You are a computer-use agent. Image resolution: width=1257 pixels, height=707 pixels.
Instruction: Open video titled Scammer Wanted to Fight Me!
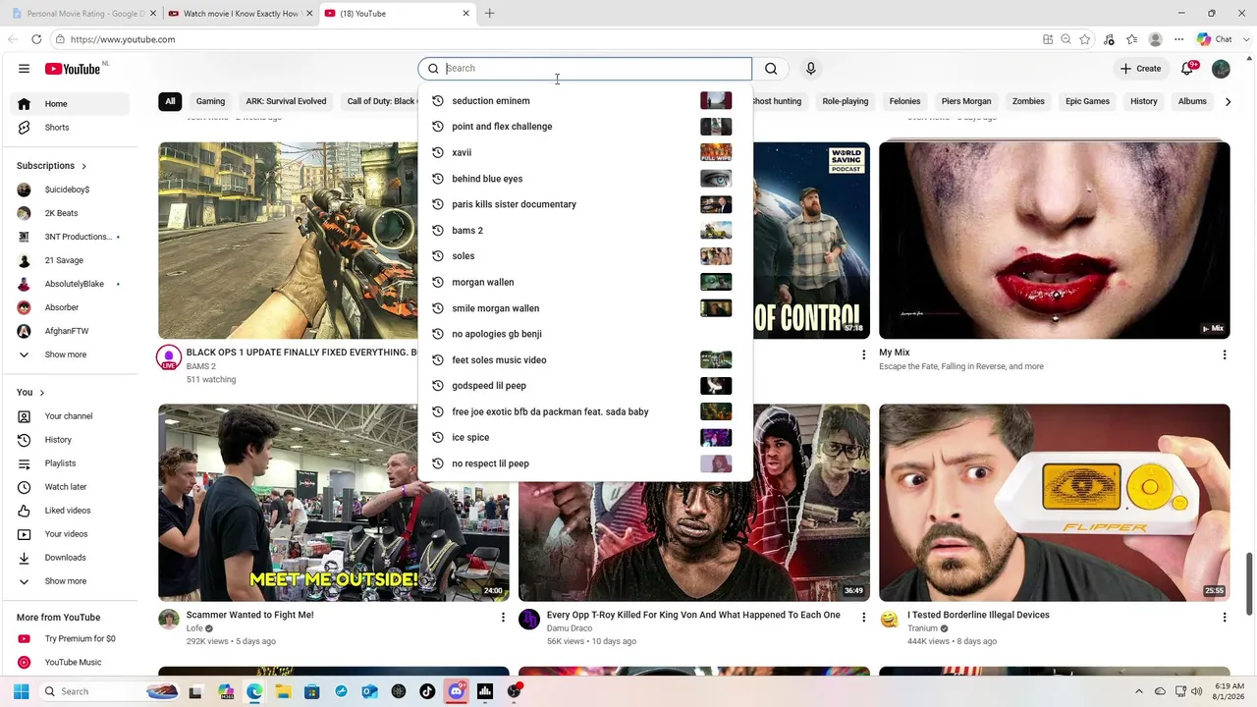tap(250, 615)
